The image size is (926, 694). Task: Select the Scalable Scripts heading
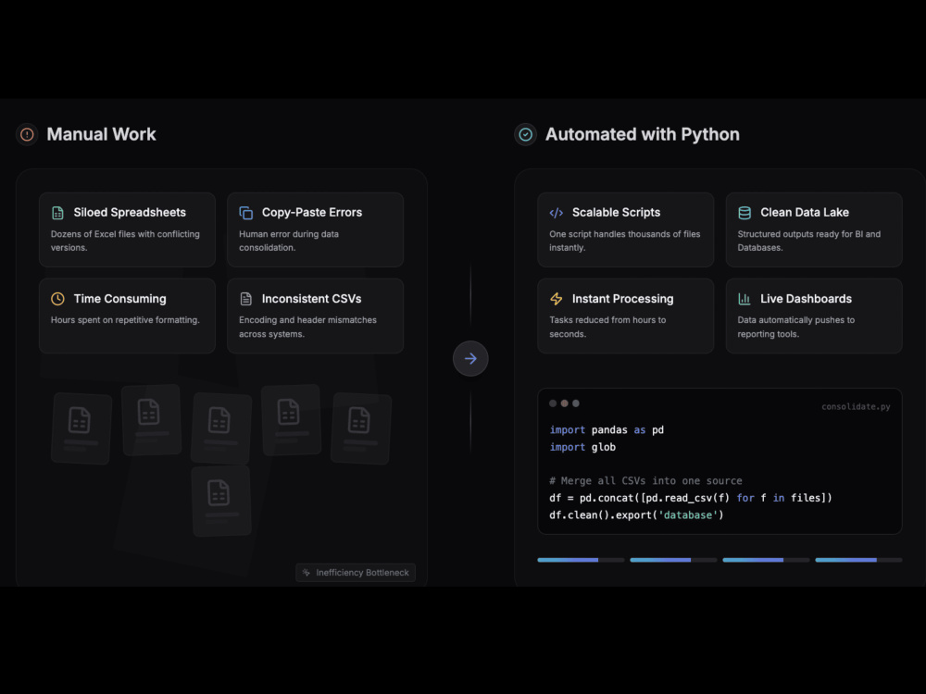[x=616, y=213]
